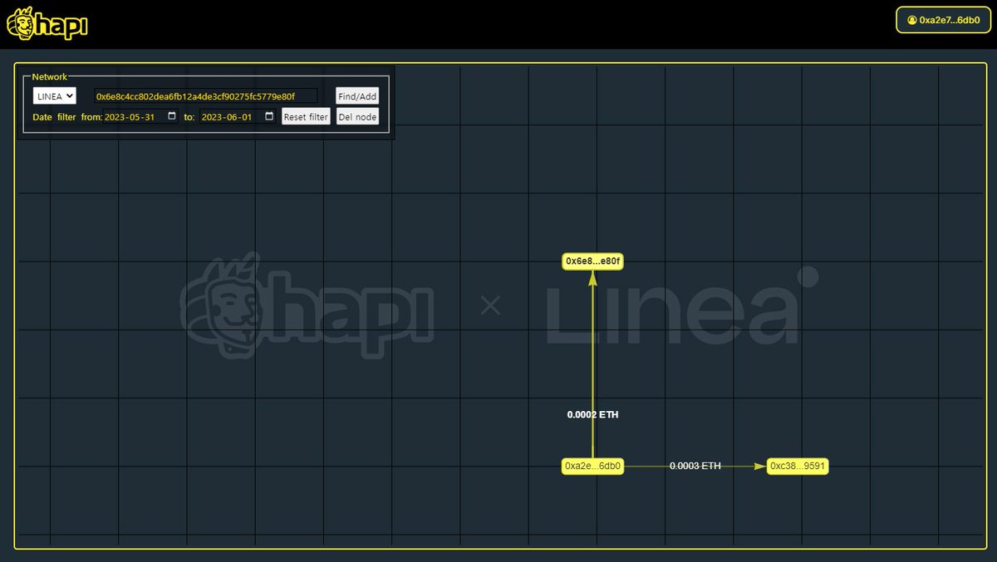Click the hapi logo in header
This screenshot has height=562, width=997.
point(47,24)
